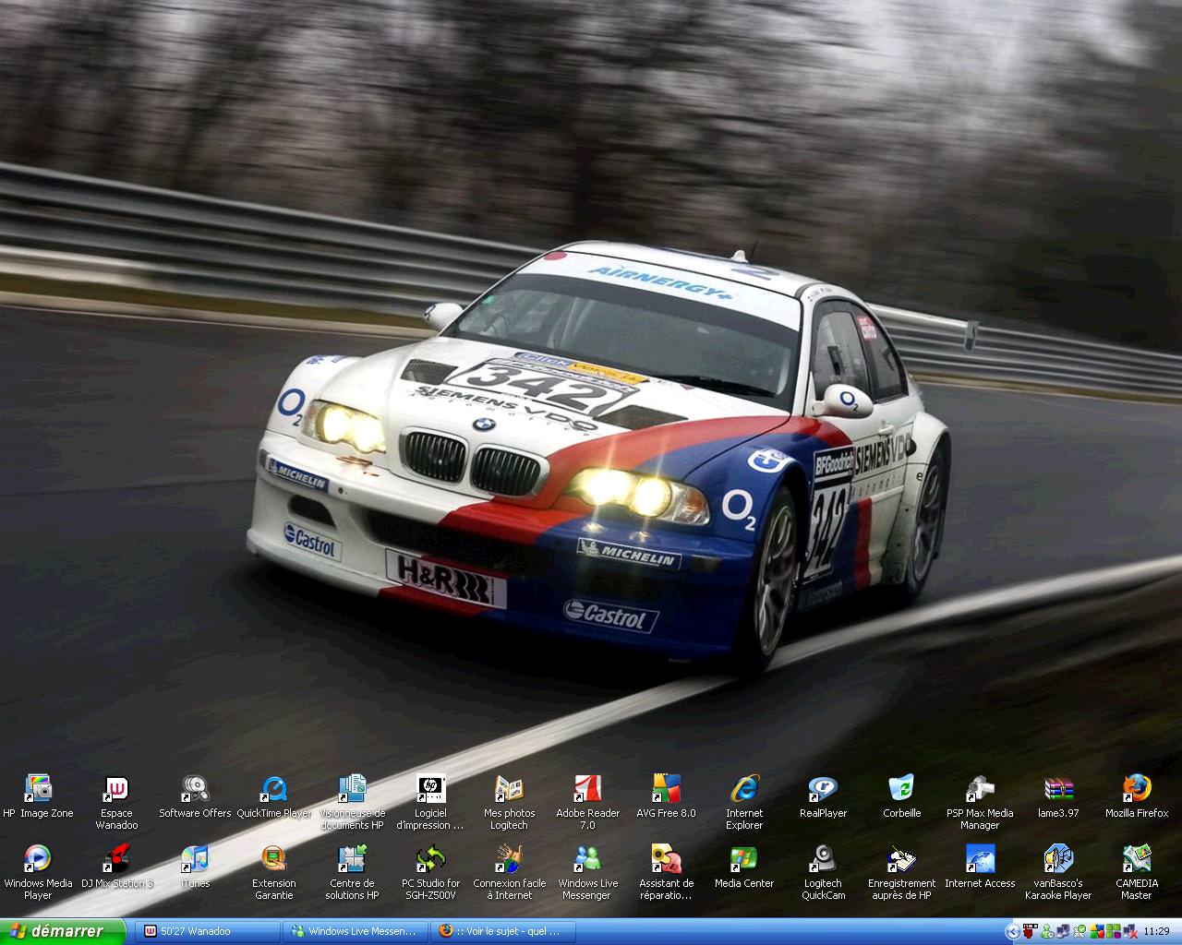
Task: Open Connexion facile à Internet icon
Action: [x=509, y=871]
